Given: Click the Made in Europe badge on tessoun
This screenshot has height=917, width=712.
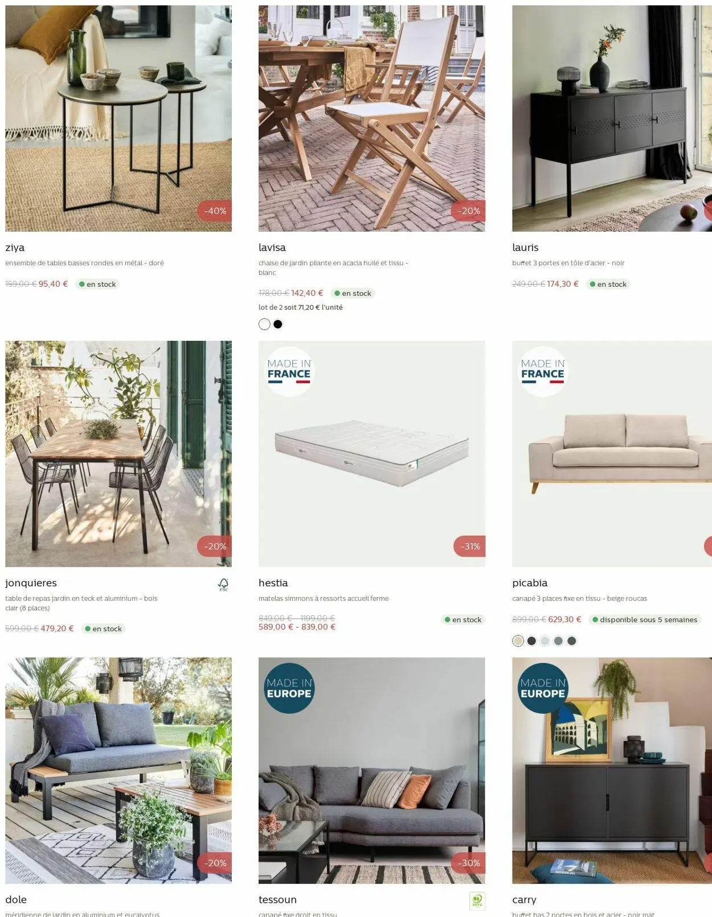Looking at the screenshot, I should pyautogui.click(x=289, y=688).
